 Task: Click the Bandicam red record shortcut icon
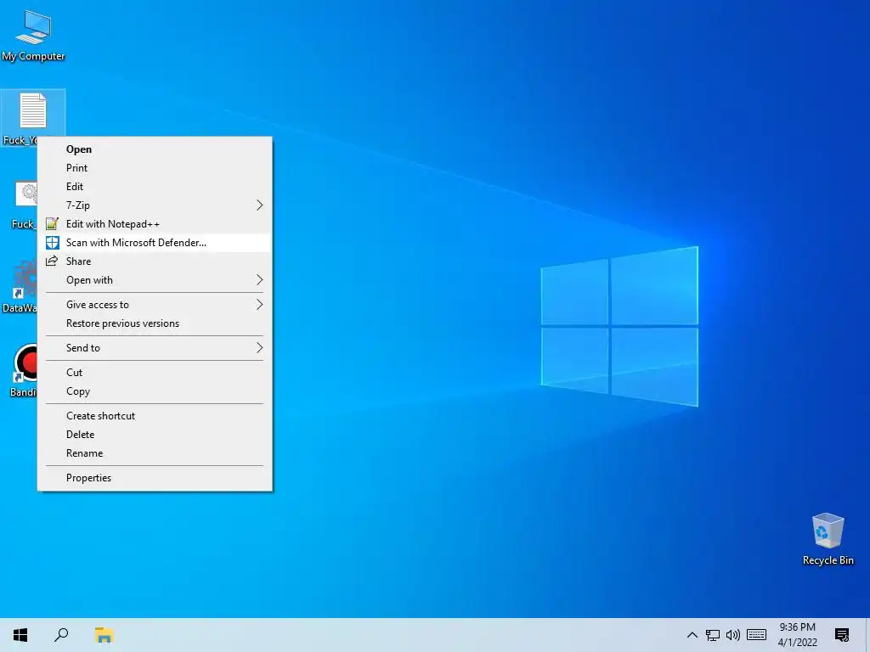(25, 363)
